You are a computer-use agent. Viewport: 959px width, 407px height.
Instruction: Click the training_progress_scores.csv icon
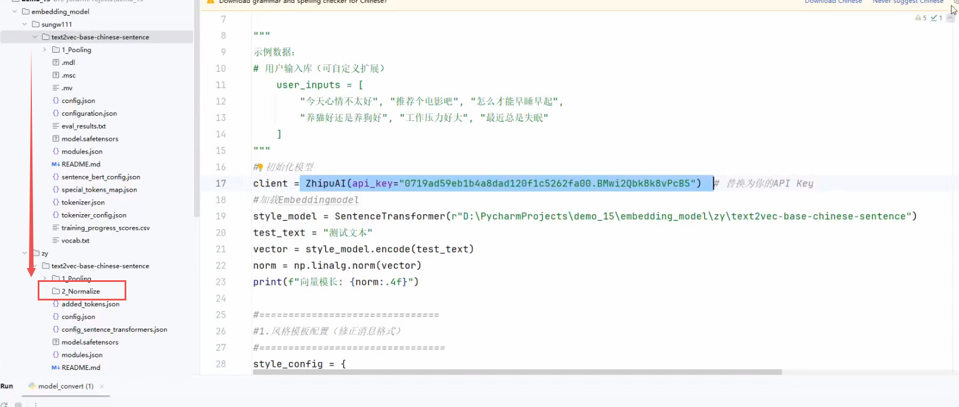(56, 228)
